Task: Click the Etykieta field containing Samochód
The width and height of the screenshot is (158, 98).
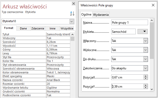Action: pos(123,32)
